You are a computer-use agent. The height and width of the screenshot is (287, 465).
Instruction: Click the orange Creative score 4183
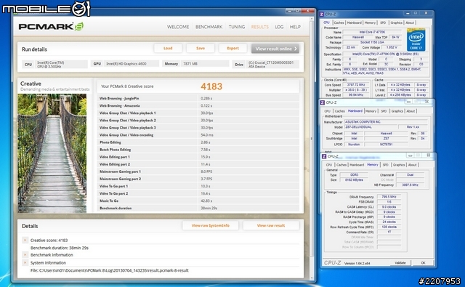click(211, 86)
